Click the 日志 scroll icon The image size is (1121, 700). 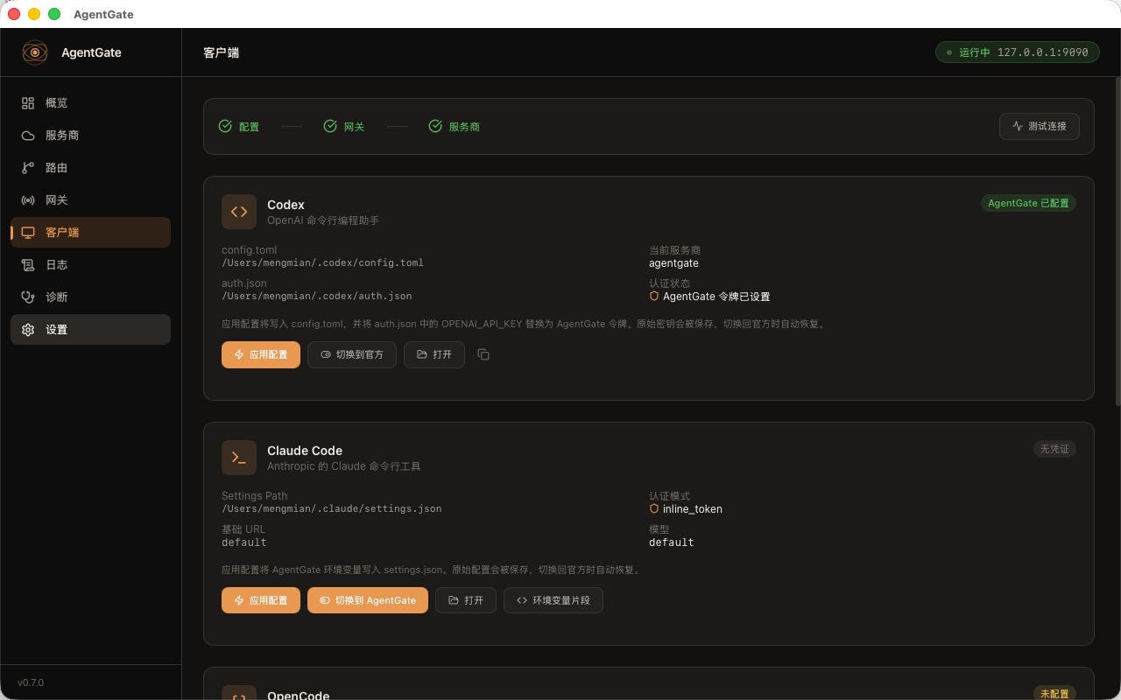28,265
